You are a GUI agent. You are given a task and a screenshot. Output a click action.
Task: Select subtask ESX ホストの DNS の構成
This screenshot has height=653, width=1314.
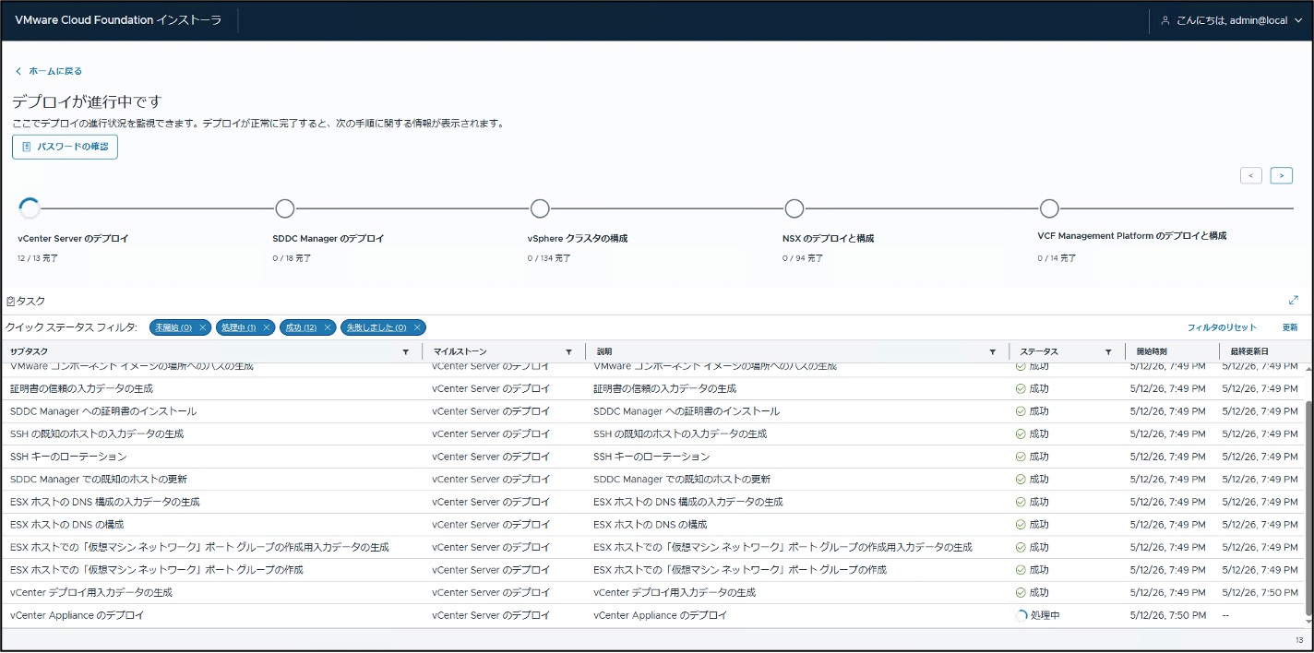(x=67, y=525)
